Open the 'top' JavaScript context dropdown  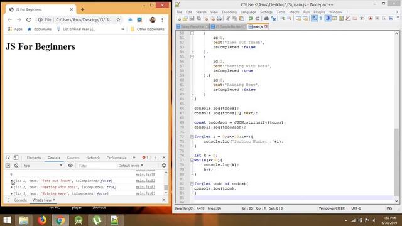(43, 166)
